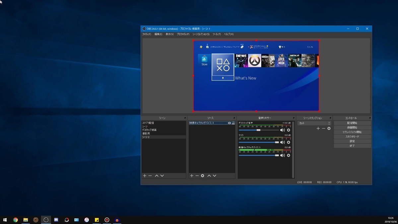The height and width of the screenshot is (224, 398).
Task: Adjust マイク volume slider
Action: click(259, 142)
